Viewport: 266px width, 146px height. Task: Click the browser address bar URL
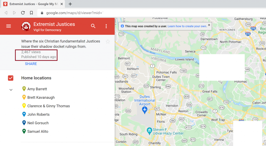pos(75,13)
